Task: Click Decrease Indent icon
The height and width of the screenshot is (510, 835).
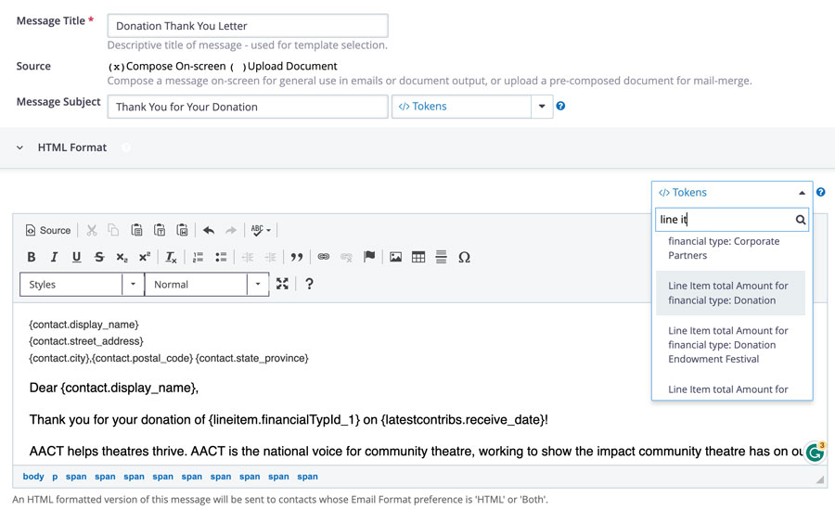Action: [248, 257]
